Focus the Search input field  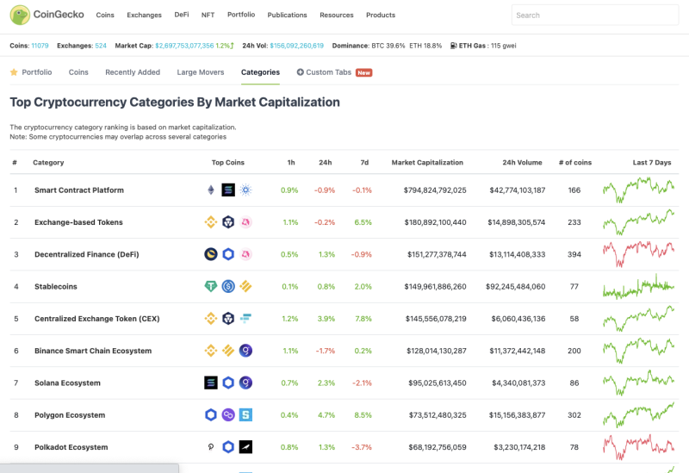coord(595,15)
